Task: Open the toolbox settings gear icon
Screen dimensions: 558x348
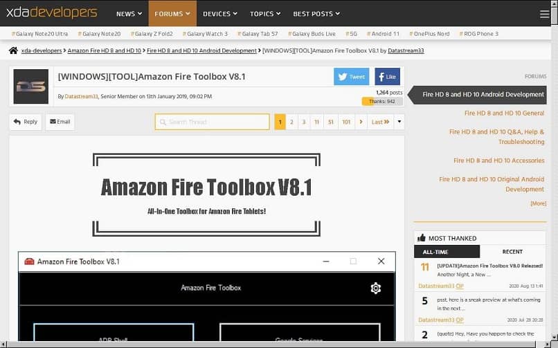Action: pyautogui.click(x=376, y=288)
